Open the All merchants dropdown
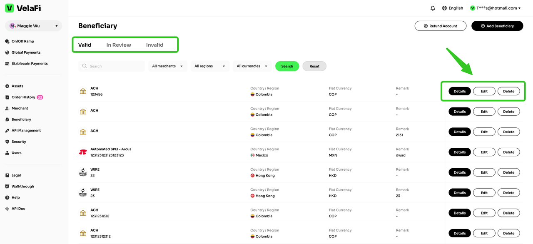The height and width of the screenshot is (244, 533). pyautogui.click(x=167, y=66)
